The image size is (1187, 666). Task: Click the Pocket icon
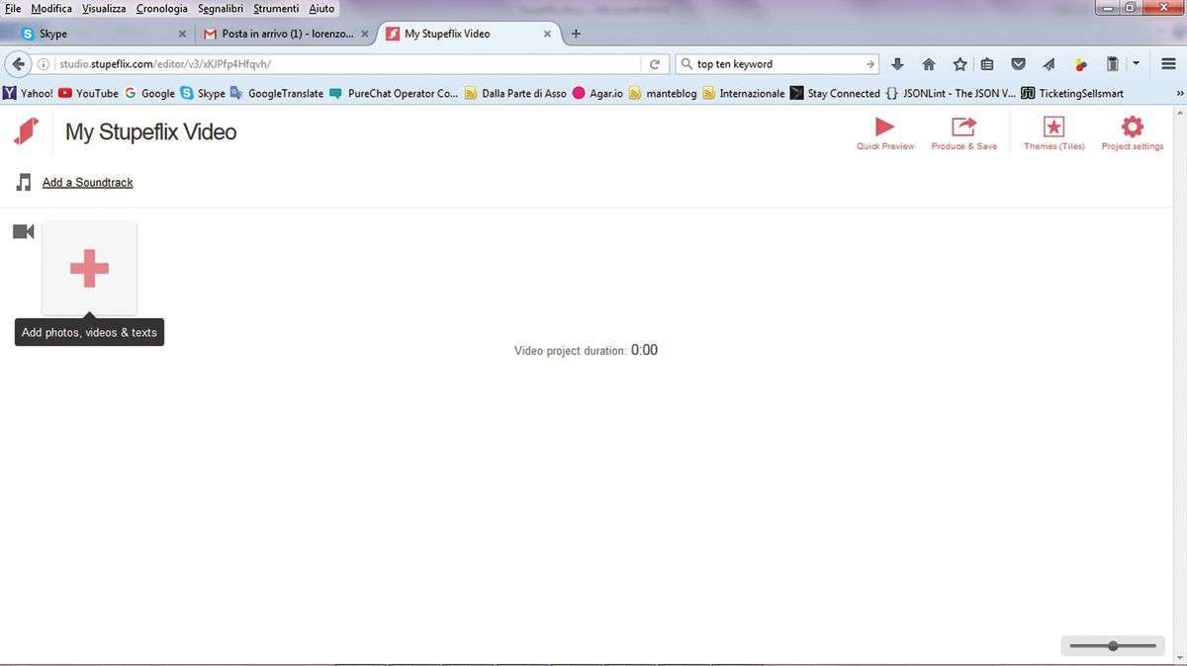pos(1018,64)
